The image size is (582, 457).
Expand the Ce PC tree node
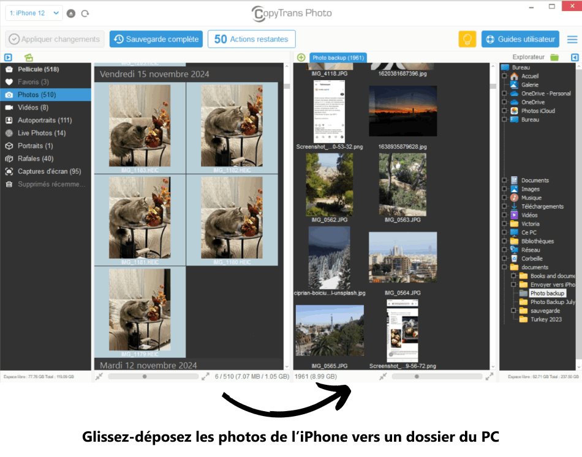504,232
